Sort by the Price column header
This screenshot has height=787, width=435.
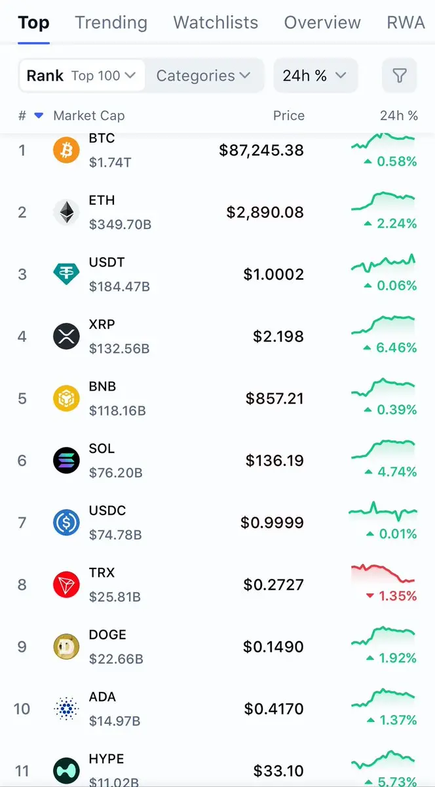288,116
